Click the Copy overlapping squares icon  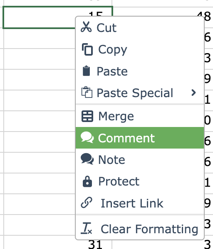(87, 49)
